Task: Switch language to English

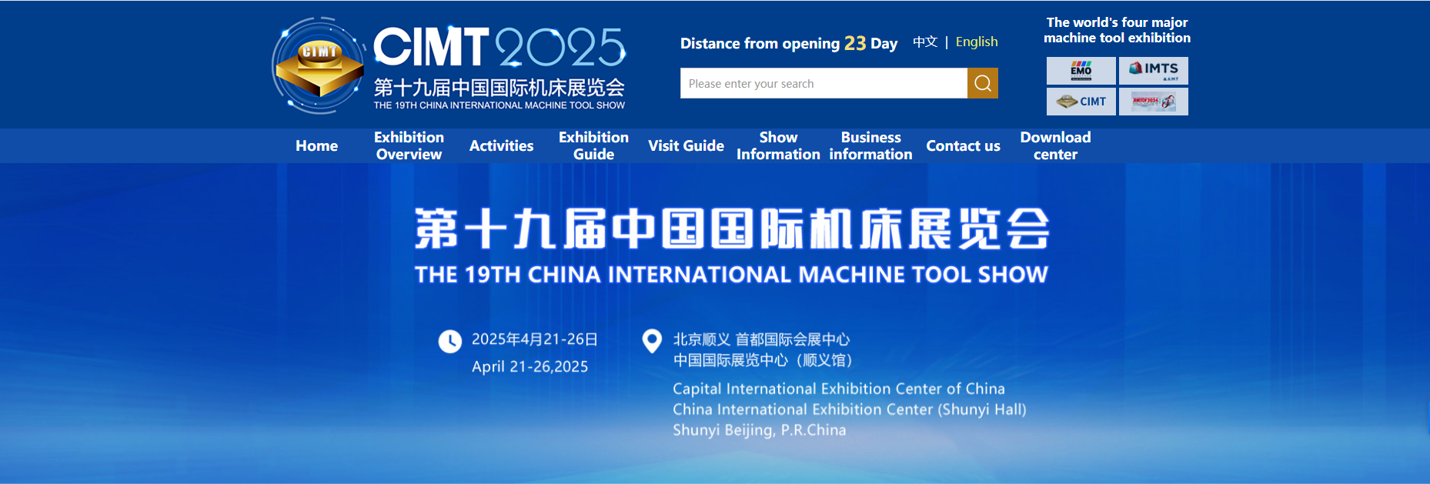Action: pyautogui.click(x=977, y=42)
